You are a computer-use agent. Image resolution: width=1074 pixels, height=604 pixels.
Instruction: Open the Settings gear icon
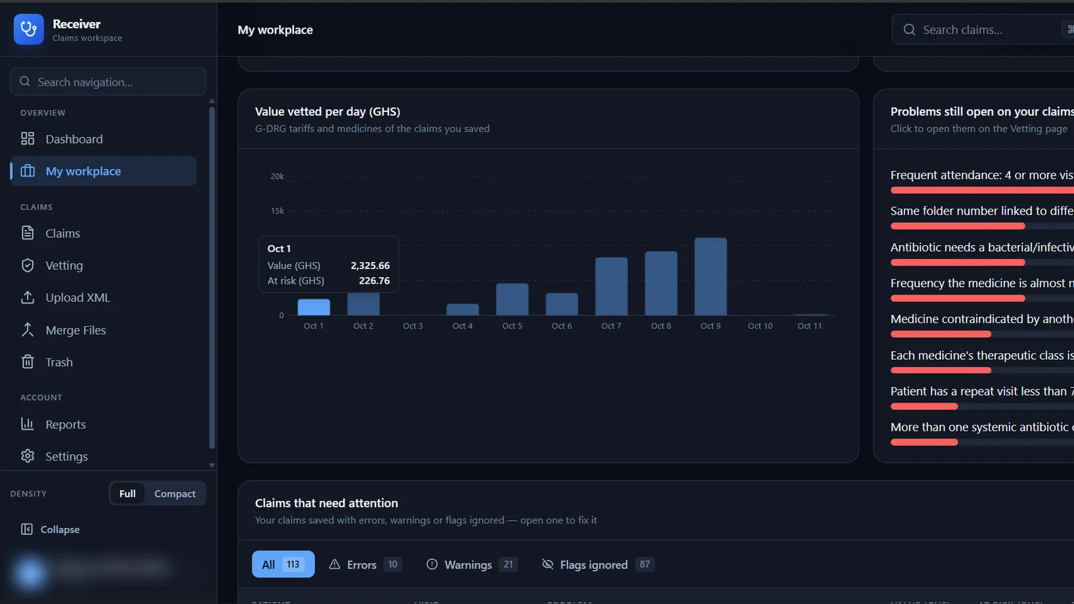click(28, 456)
